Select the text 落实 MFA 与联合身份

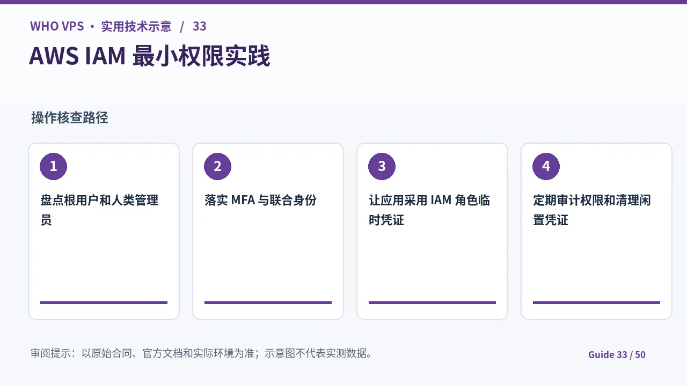pos(260,201)
